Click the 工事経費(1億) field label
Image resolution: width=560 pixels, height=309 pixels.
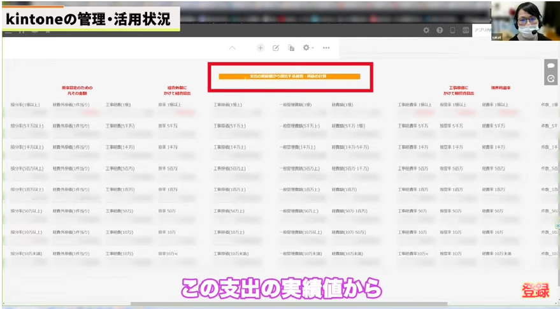click(118, 104)
